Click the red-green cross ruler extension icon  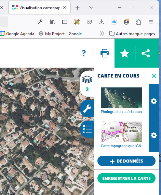(77, 22)
